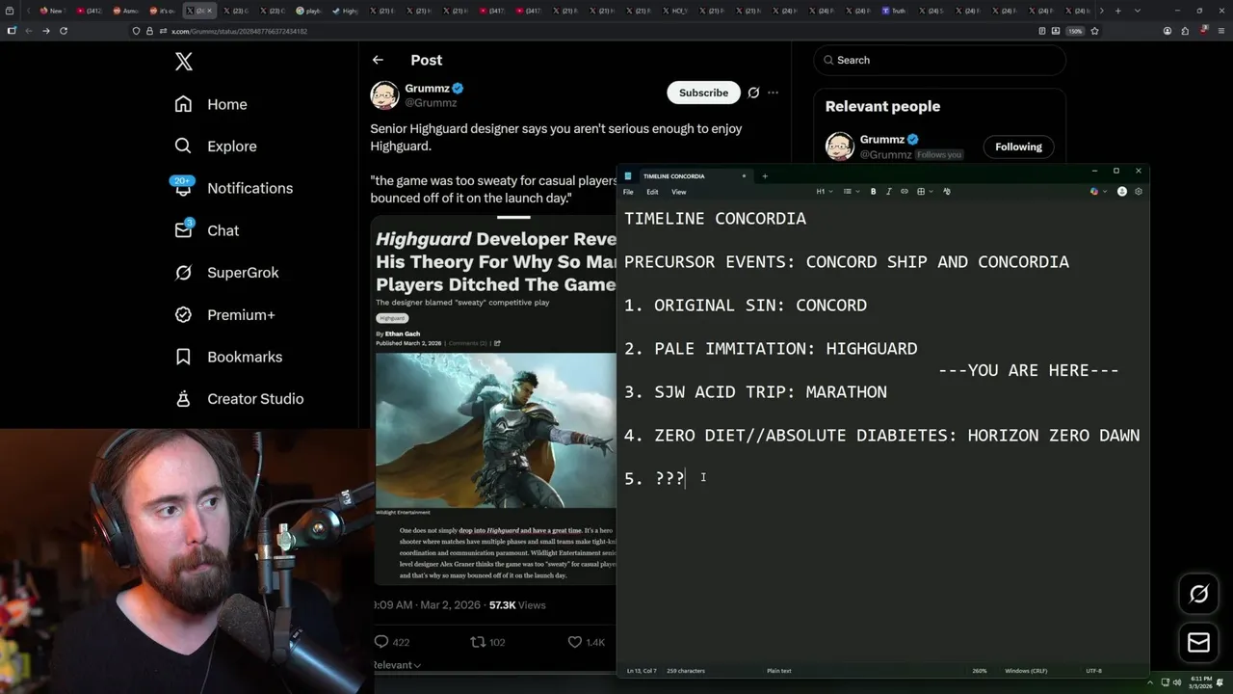This screenshot has height=694, width=1233.
Task: Reload the browser page
Action: (x=64, y=31)
